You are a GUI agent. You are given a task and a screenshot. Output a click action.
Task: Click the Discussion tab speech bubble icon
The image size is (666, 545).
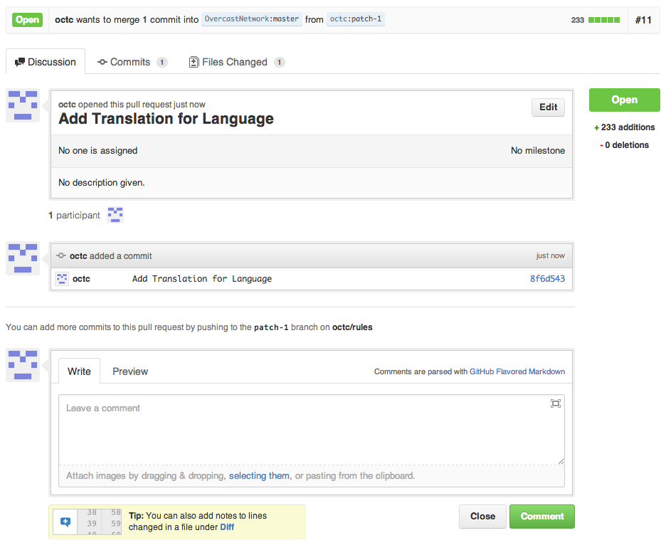pyautogui.click(x=20, y=63)
